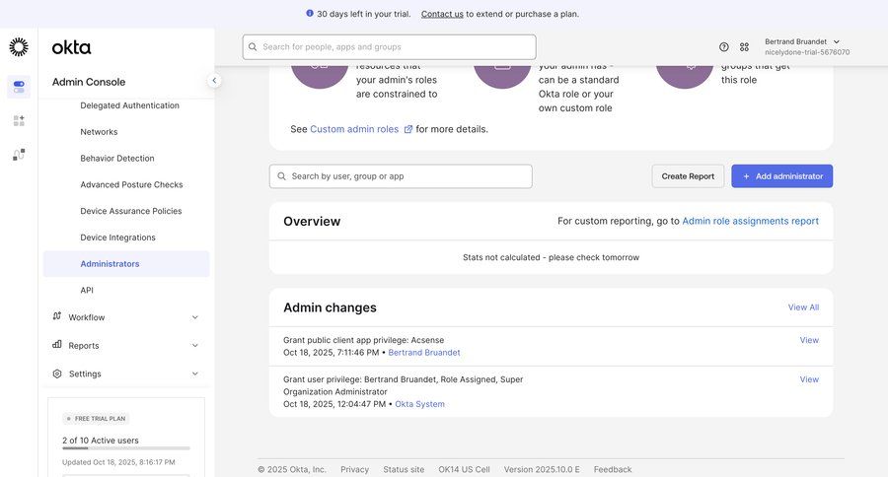Click the FREE TRIAL PLAN badge
This screenshot has width=888, height=477.
click(x=97, y=419)
